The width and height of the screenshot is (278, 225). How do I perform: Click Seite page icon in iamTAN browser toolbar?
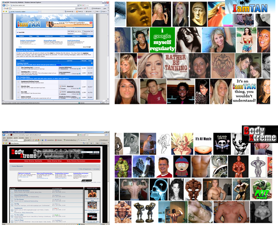pyautogui.click(x=95, y=11)
